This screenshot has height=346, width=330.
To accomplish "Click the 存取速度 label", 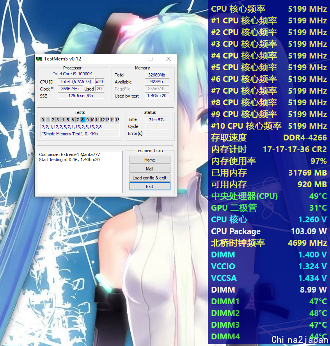I will tap(229, 137).
